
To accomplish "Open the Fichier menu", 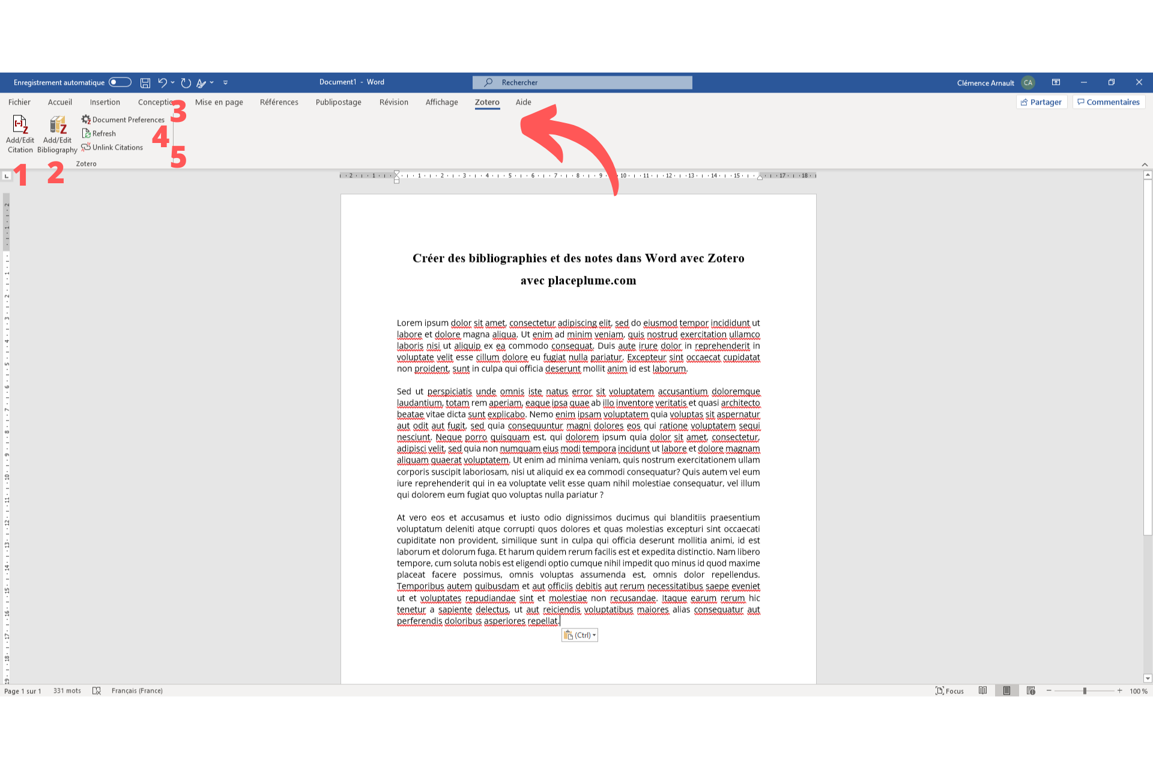I will click(19, 102).
